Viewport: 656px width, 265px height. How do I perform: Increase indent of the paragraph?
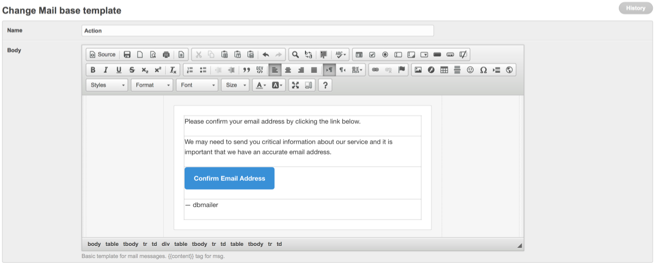tap(231, 70)
